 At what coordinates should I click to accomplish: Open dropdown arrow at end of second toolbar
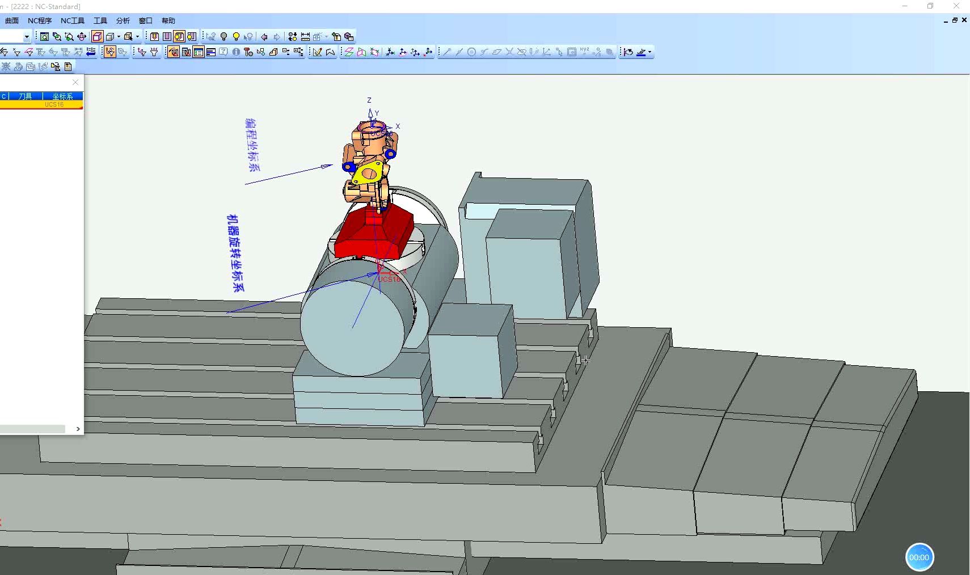(650, 52)
